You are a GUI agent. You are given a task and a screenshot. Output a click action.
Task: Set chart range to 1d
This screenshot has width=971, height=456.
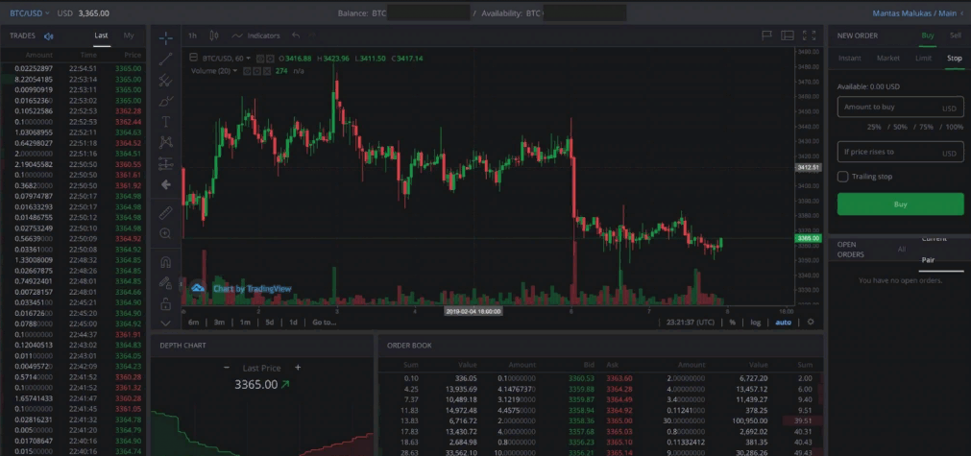pyautogui.click(x=294, y=323)
